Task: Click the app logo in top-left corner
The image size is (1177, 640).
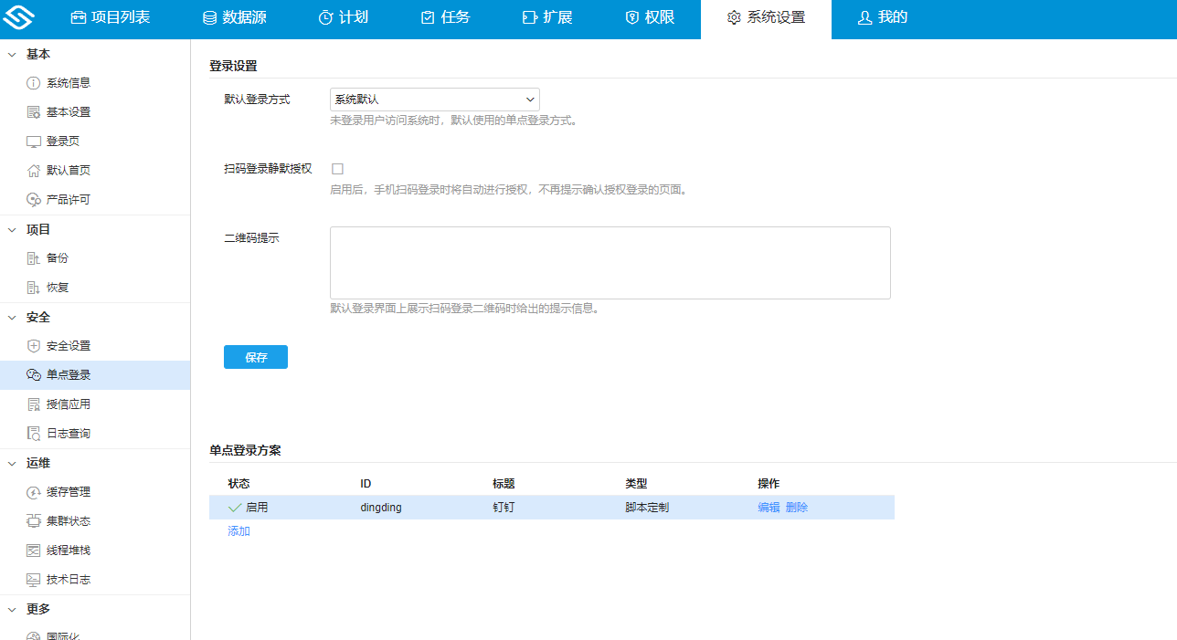Action: [20, 18]
